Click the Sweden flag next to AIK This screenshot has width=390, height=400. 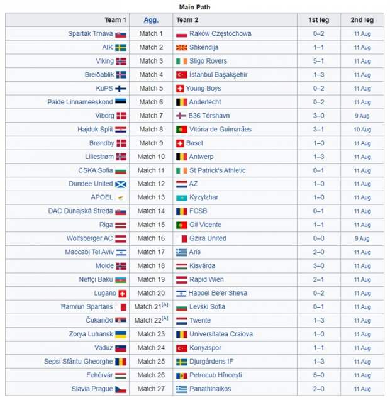point(121,48)
